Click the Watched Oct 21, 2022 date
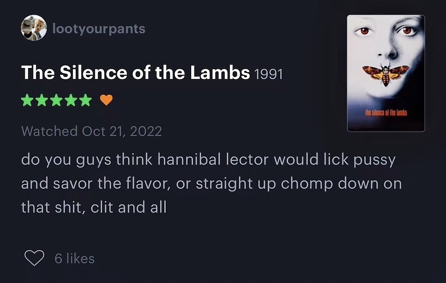The height and width of the screenshot is (283, 446). pyautogui.click(x=92, y=131)
